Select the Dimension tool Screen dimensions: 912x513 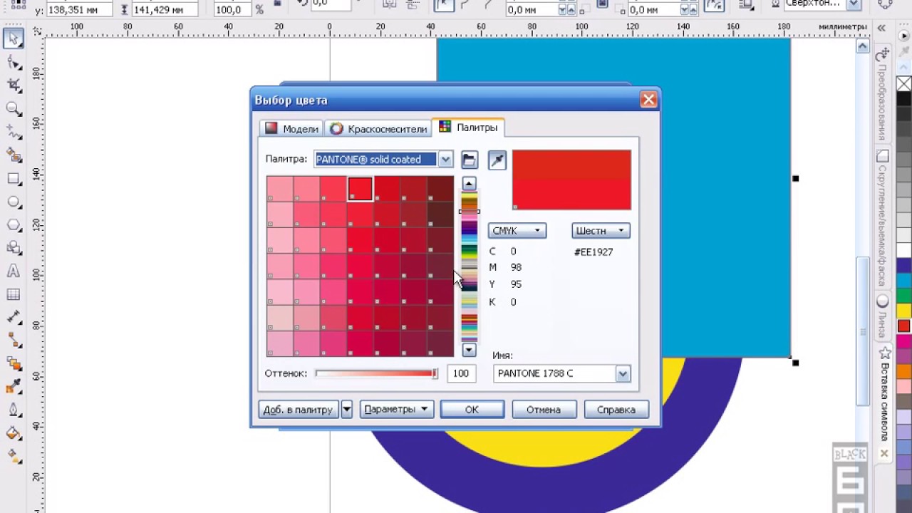click(13, 317)
